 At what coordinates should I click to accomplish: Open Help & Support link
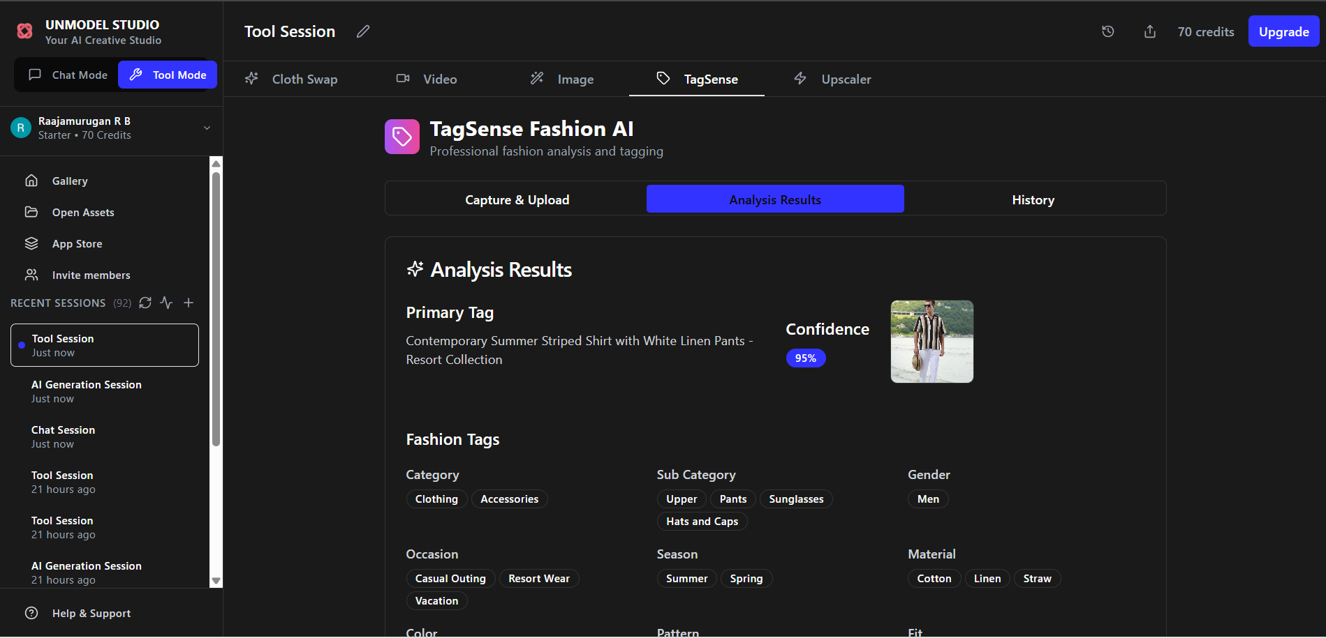[x=91, y=614]
